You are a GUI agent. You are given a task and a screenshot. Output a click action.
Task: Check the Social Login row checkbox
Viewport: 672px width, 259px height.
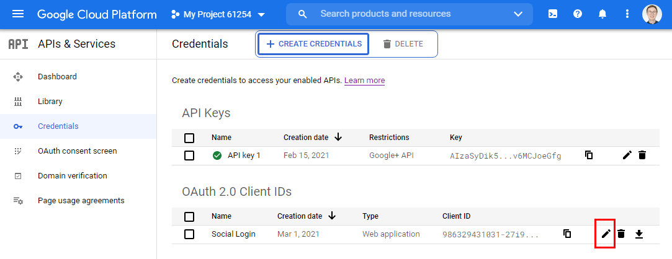(x=189, y=235)
